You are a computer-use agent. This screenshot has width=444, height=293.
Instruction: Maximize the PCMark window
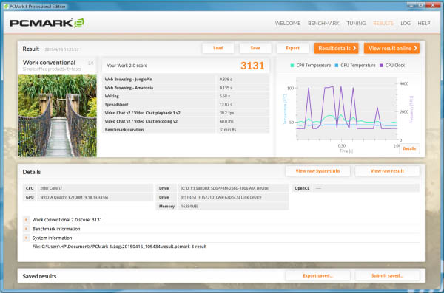[421, 5]
